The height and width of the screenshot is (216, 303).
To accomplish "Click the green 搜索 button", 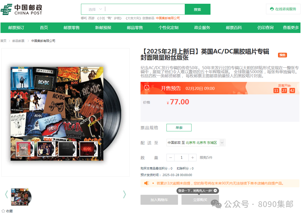I will click(197, 9).
